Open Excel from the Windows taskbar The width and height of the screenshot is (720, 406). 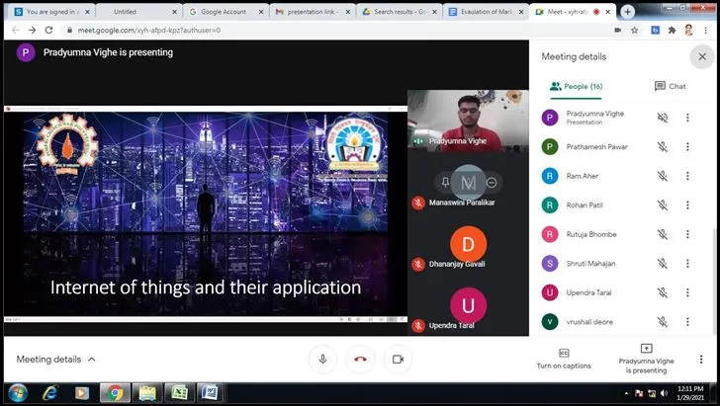click(x=179, y=393)
